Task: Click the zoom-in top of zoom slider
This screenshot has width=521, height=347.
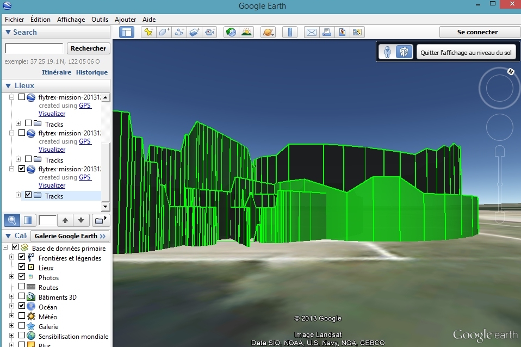Action: click(x=499, y=152)
